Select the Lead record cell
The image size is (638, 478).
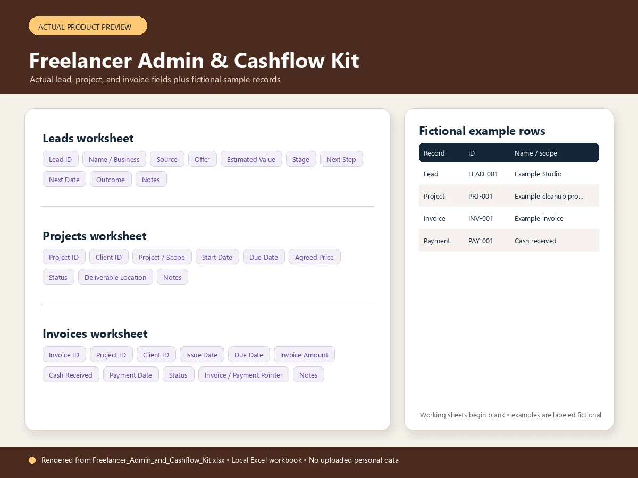431,174
